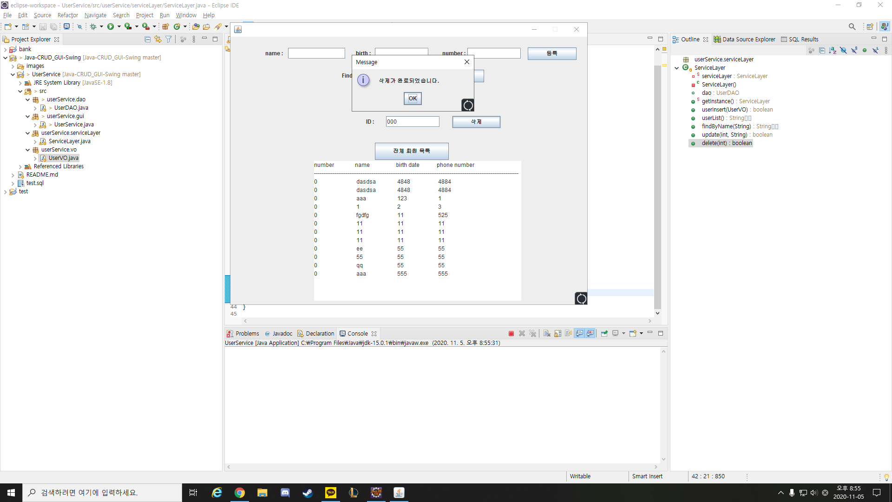Hide fields in the Outline view
Image resolution: width=892 pixels, height=502 pixels.
tap(843, 50)
